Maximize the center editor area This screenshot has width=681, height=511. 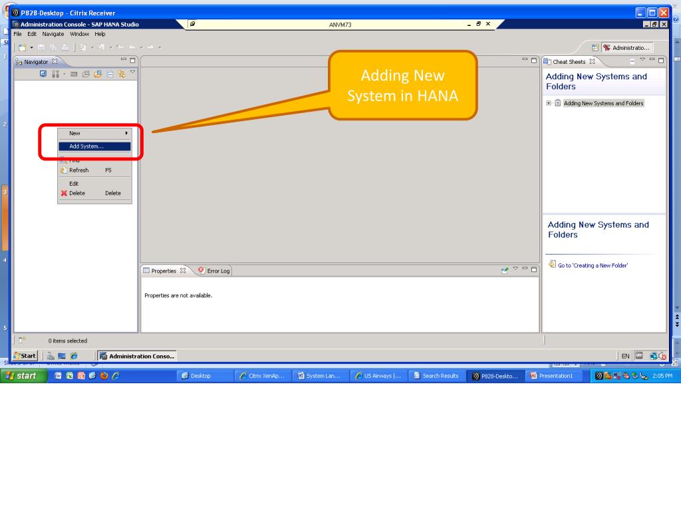point(534,61)
